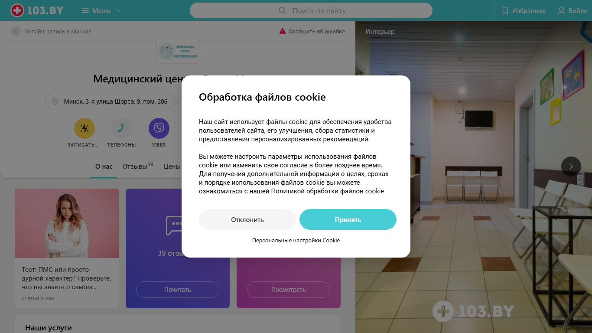592x333 pixels.
Task: Select the О нас tab
Action: pyautogui.click(x=104, y=166)
